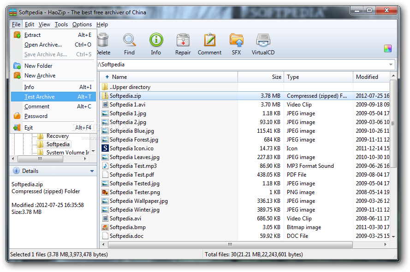This screenshot has height=272, width=410.
Task: Click the Password lock menu icon
Action: tap(17, 116)
